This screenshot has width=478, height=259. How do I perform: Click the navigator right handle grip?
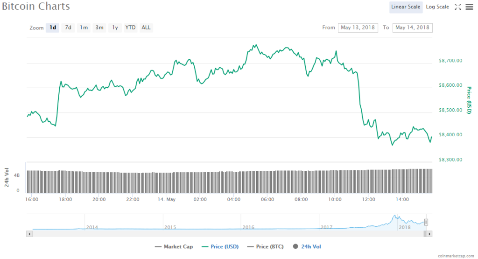tap(426, 222)
